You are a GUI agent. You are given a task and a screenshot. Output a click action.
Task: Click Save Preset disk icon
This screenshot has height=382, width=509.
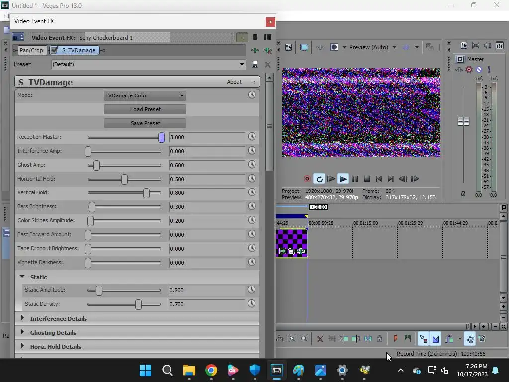coord(255,64)
